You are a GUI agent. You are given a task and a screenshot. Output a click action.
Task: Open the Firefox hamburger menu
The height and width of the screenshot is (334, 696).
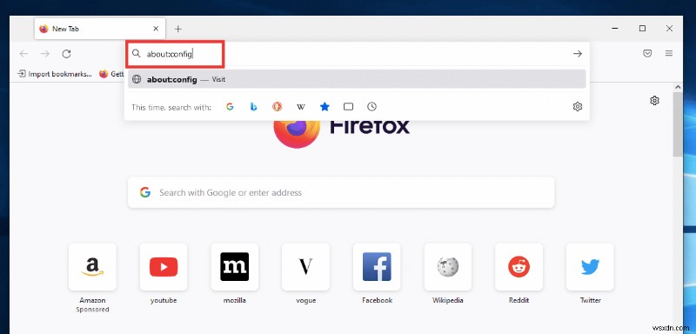pyautogui.click(x=669, y=53)
